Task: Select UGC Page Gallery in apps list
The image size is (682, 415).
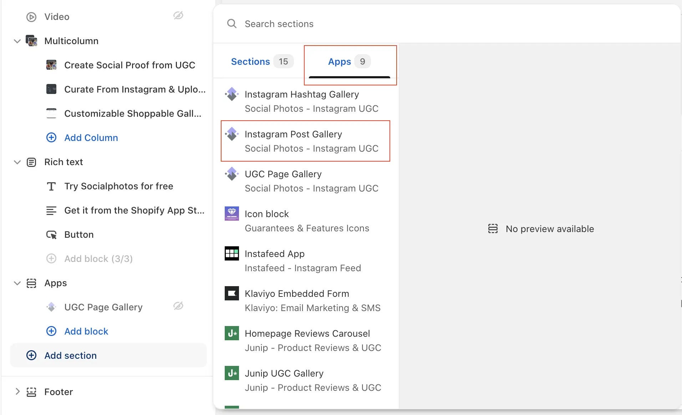Action: coord(306,181)
